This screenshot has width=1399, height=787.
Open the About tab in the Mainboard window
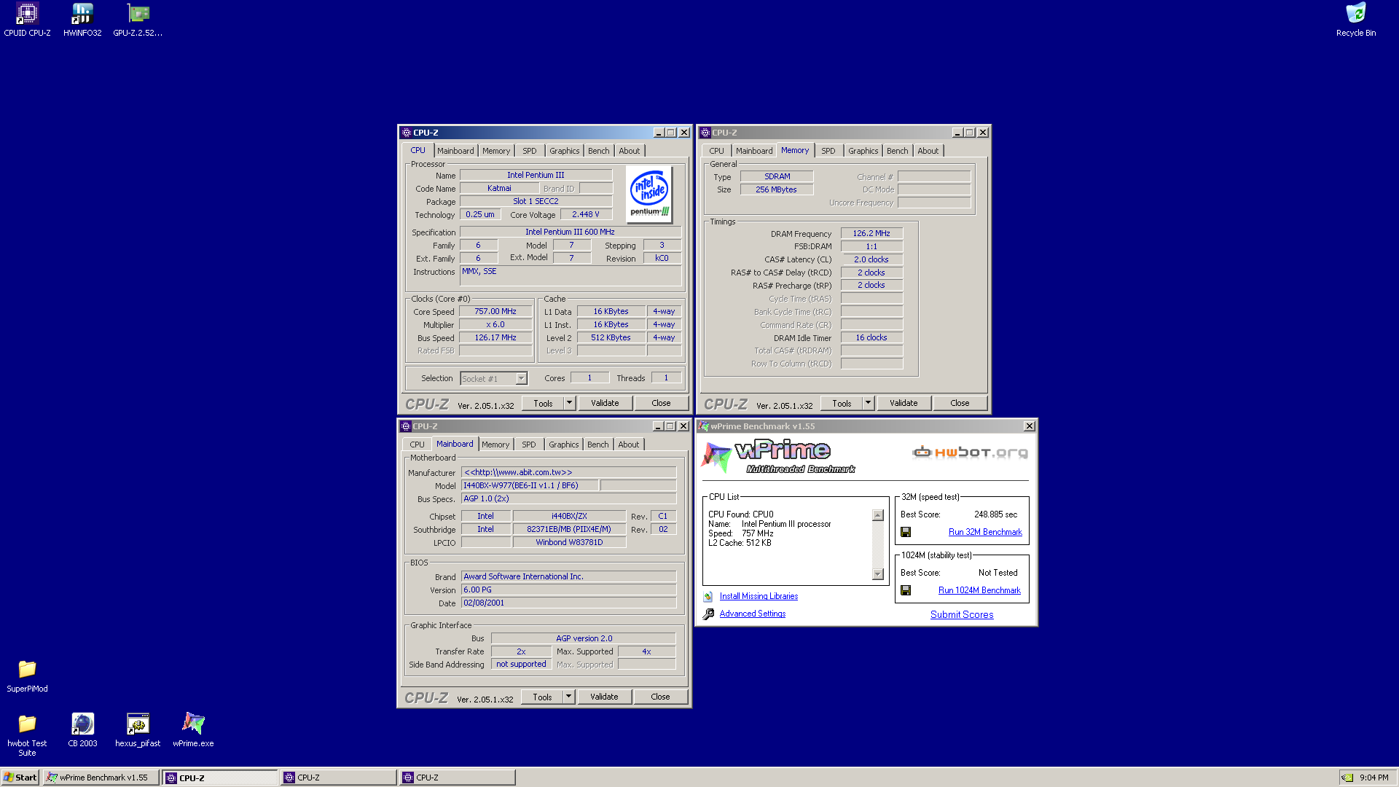pyautogui.click(x=628, y=445)
